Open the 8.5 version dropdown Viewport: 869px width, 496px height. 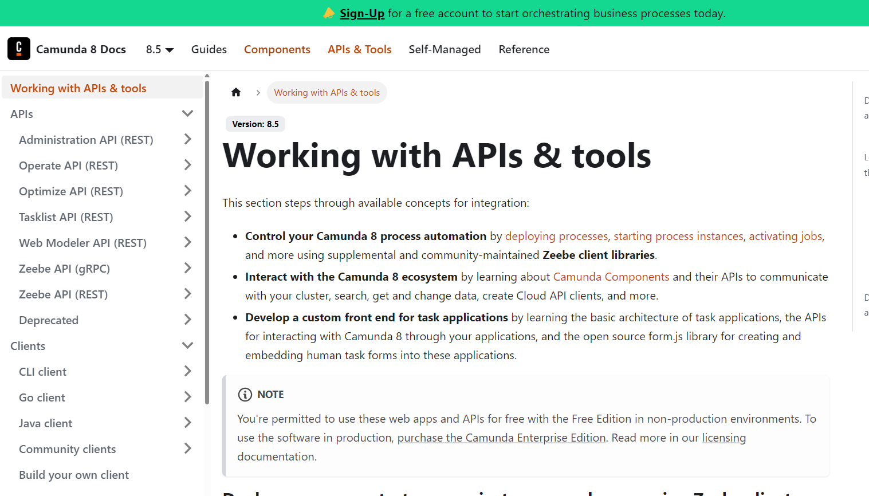tap(160, 49)
